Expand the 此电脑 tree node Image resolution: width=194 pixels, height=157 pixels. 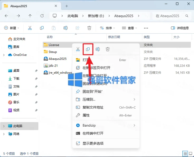tap(4, 126)
